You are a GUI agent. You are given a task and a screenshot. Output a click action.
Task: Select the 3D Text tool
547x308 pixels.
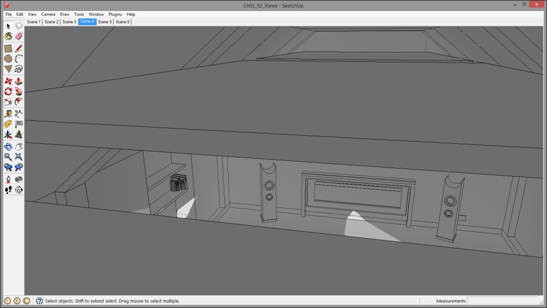pyautogui.click(x=19, y=135)
